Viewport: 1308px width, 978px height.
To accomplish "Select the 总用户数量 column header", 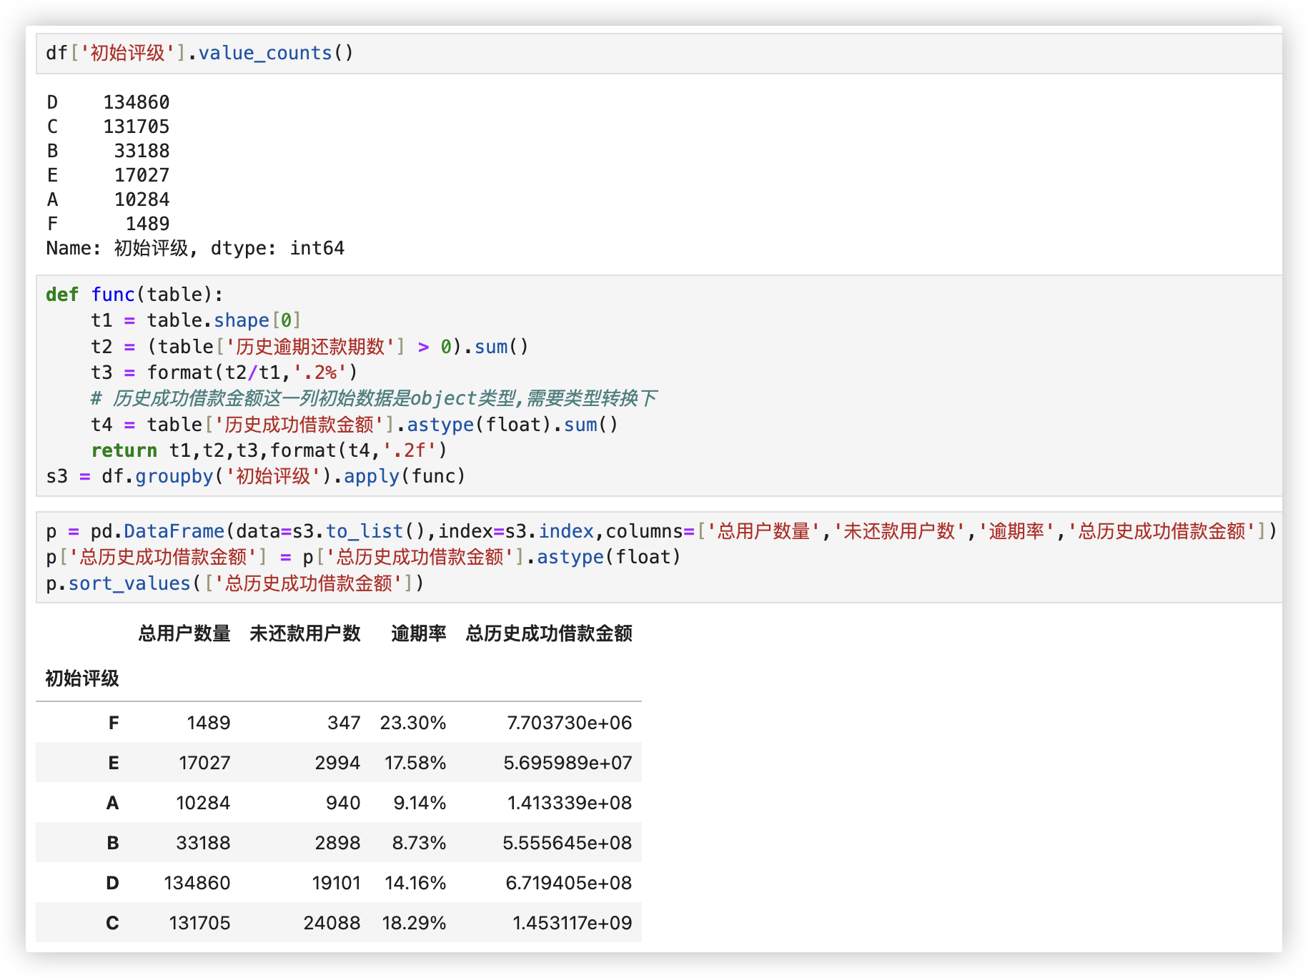I will 184,633.
